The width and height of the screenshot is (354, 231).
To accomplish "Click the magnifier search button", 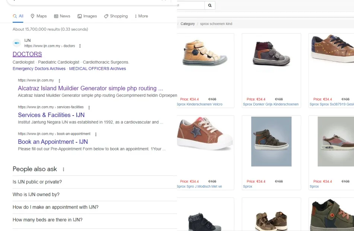I will (210, 5).
